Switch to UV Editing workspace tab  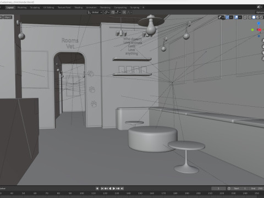[x=48, y=8]
